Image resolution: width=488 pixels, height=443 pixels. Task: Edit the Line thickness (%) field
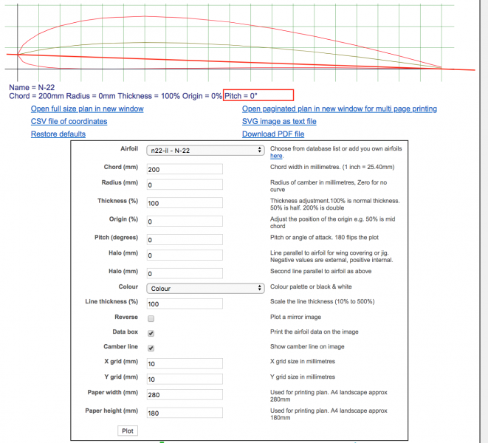[x=184, y=303]
